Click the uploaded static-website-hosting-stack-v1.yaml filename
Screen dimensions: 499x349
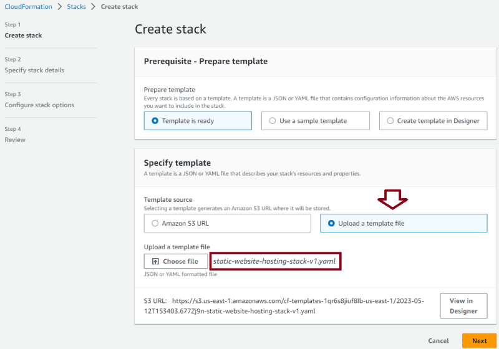(274, 261)
